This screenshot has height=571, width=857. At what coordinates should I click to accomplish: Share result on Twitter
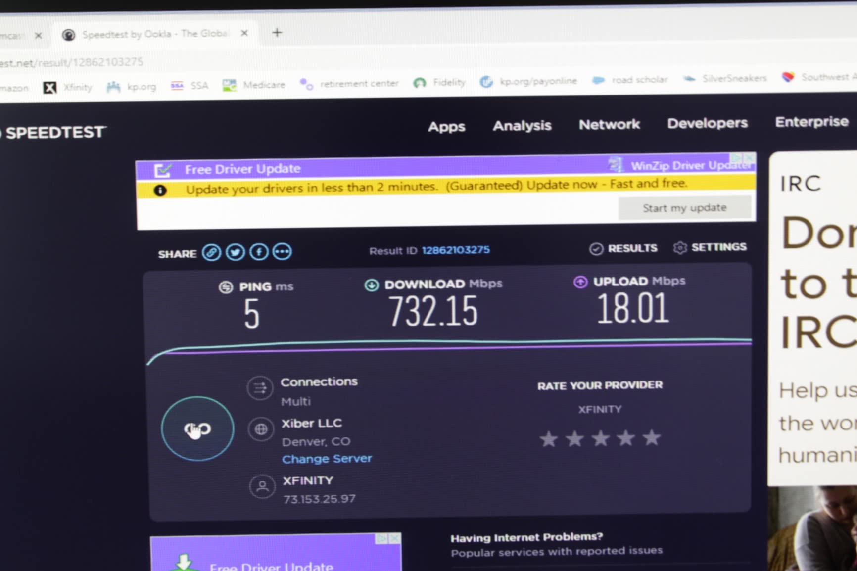click(235, 252)
